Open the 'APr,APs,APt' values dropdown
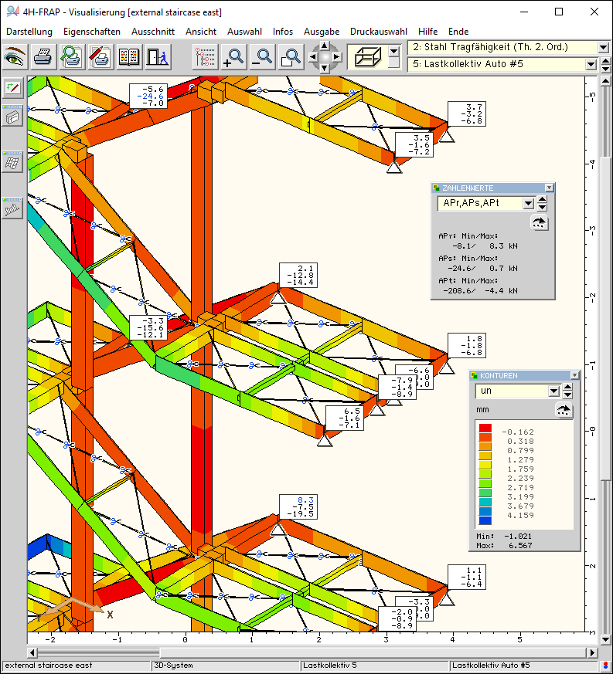613x674 pixels. (x=529, y=204)
